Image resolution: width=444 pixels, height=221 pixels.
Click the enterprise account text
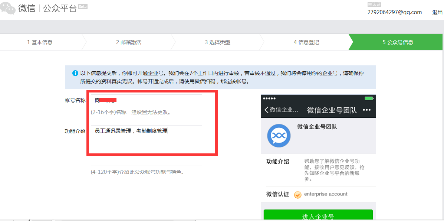click(x=326, y=194)
